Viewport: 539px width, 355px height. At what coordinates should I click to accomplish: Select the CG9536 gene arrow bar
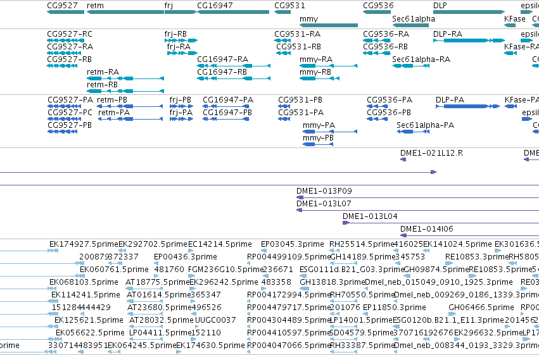point(376,12)
